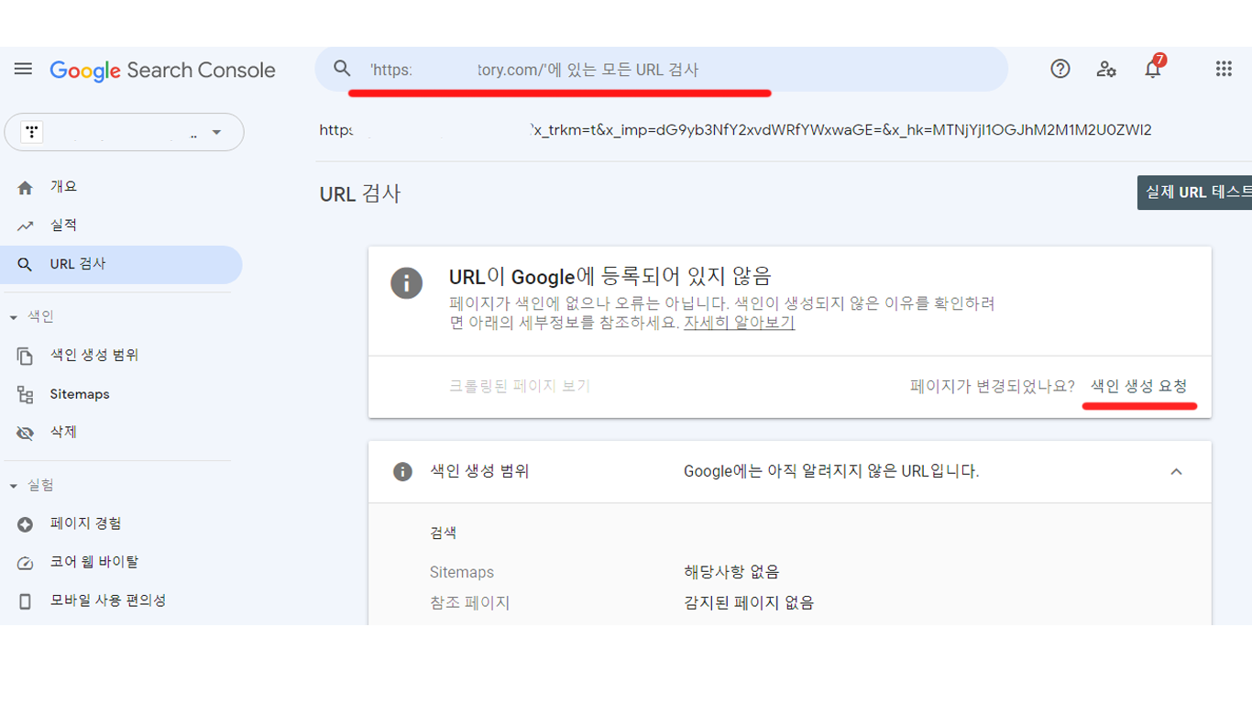The width and height of the screenshot is (1252, 704).
Task: Click info icon beside 색인 생성 범위 row
Action: (x=402, y=472)
